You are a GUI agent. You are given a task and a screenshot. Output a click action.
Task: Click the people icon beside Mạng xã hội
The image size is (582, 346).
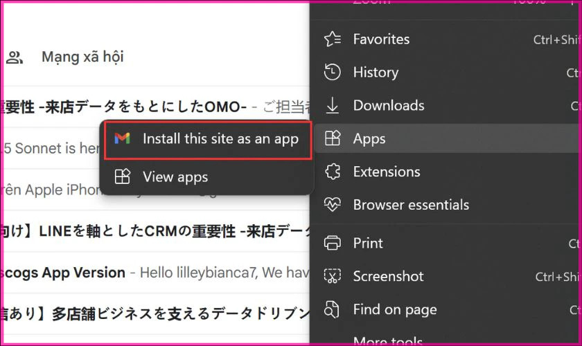click(x=15, y=57)
